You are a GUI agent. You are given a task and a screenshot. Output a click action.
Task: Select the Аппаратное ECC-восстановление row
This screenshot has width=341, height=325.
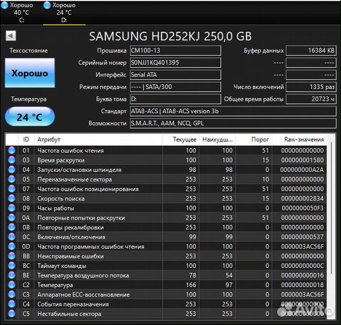(166, 294)
